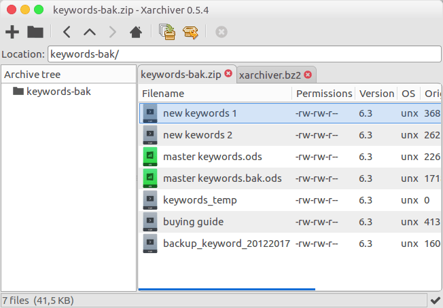Sort by the Filename column header
Screen dimensions: 443x308
click(215, 94)
